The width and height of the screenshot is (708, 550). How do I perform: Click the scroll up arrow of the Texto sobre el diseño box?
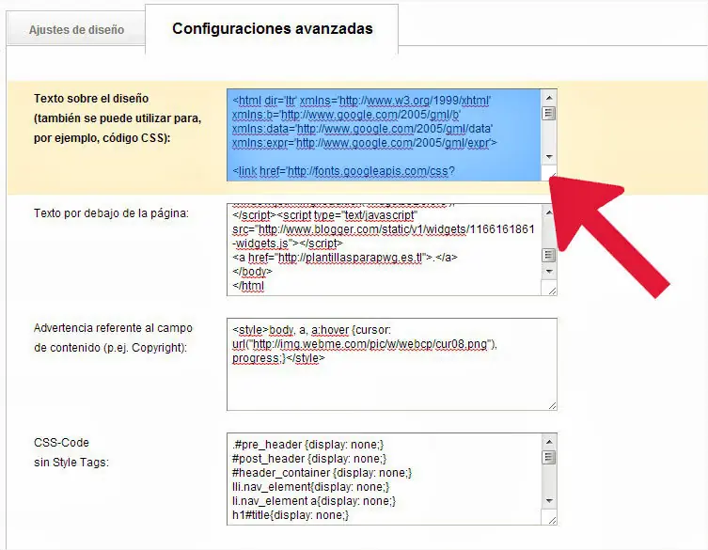[549, 98]
